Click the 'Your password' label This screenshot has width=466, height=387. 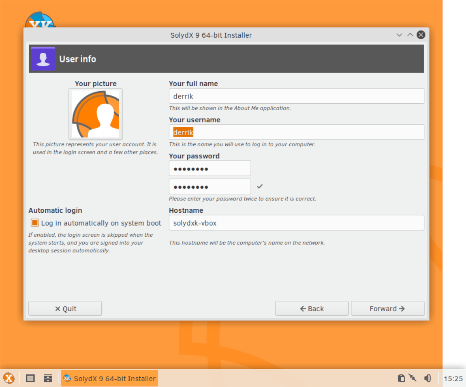click(194, 156)
